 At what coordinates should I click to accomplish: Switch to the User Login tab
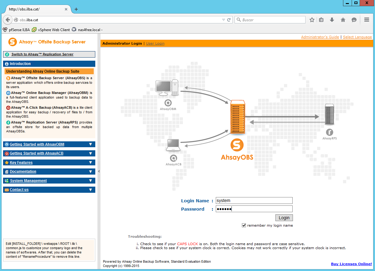click(155, 43)
